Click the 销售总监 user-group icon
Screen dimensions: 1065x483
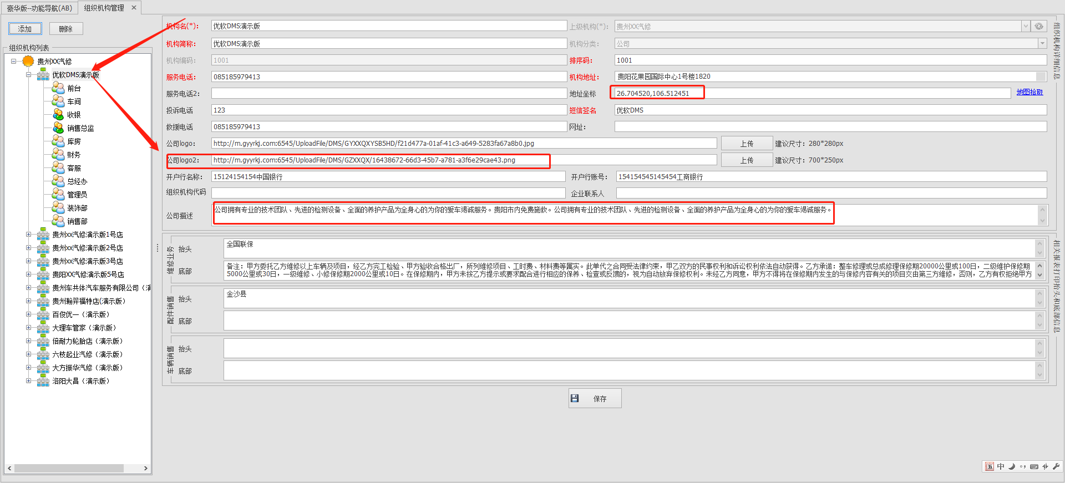coord(58,128)
